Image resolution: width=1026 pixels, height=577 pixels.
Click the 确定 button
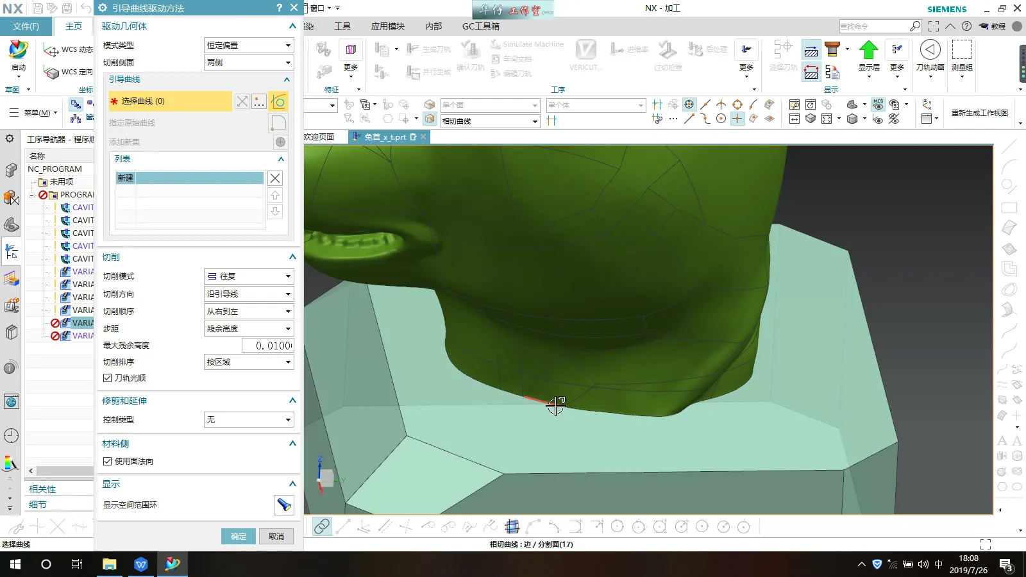click(x=239, y=537)
